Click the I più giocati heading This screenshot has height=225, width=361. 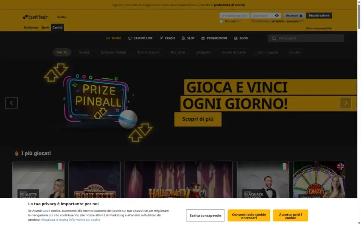coord(36,153)
